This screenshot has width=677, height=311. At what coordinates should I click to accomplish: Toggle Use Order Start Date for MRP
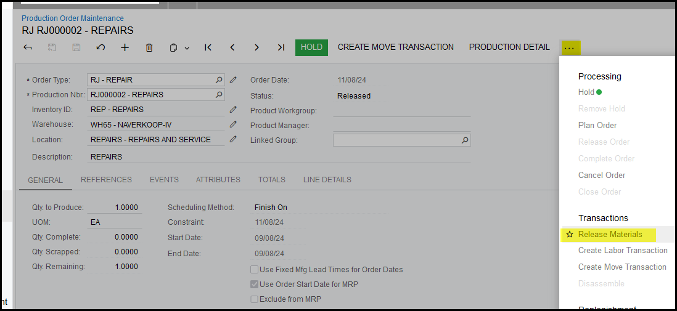click(254, 285)
